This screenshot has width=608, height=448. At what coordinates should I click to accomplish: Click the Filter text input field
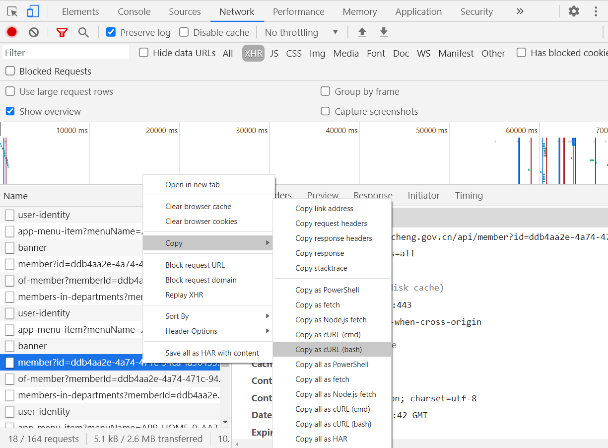(66, 53)
